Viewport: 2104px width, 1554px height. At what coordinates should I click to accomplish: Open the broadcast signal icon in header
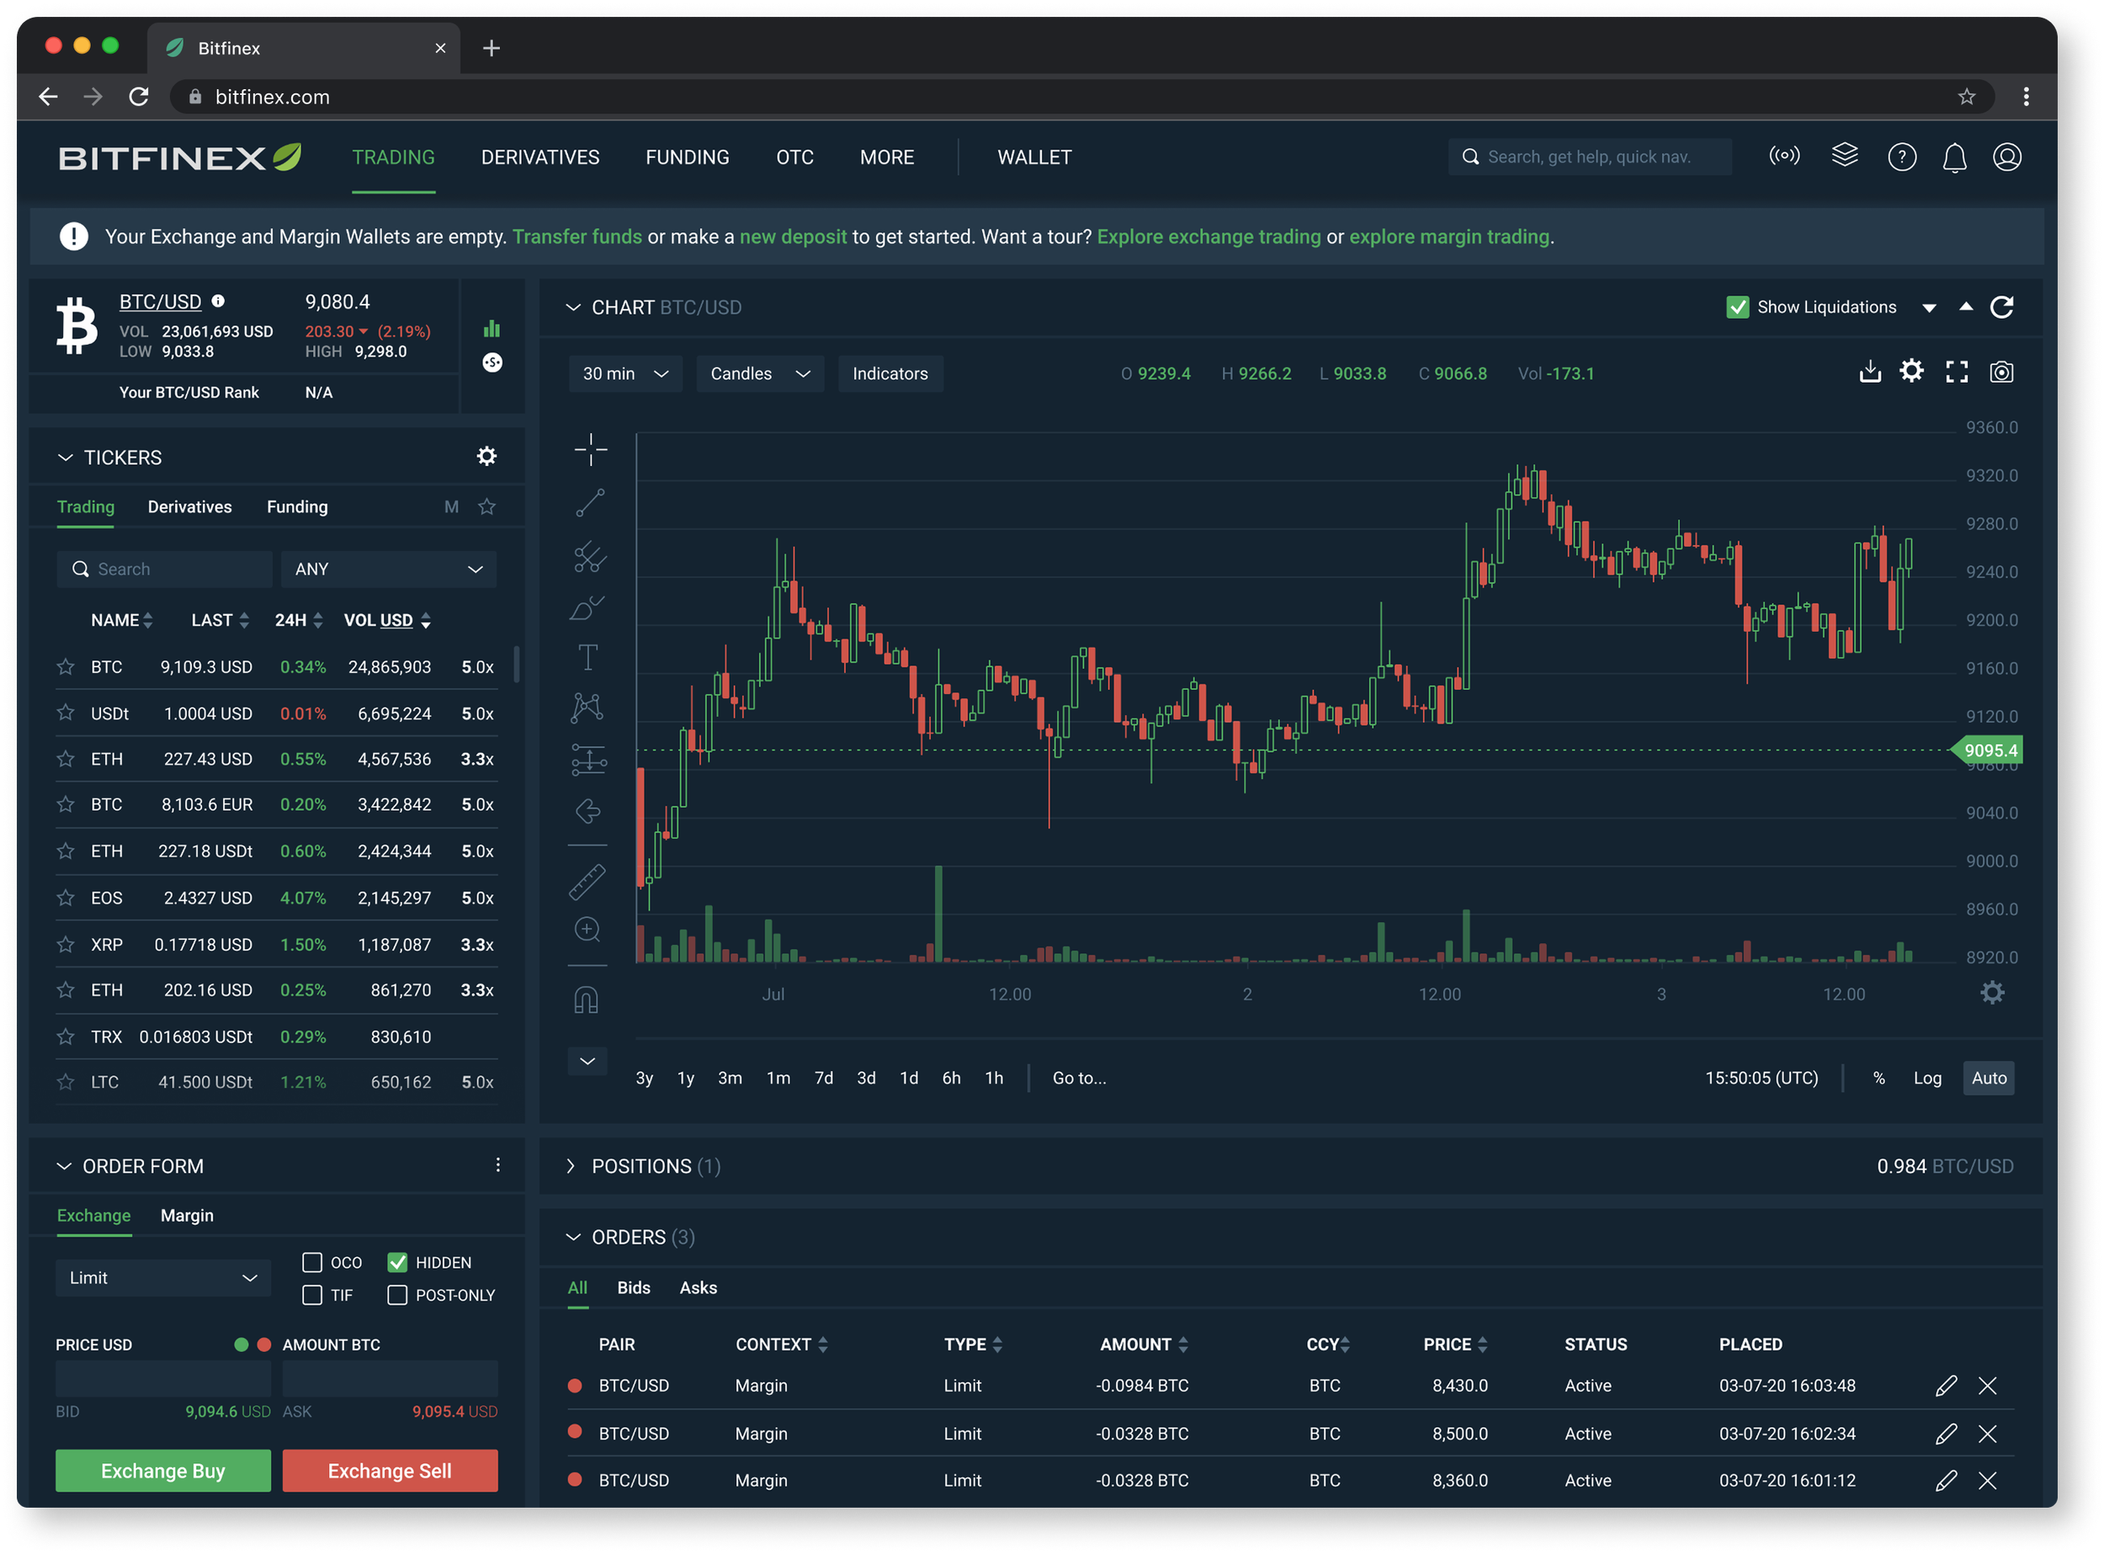[x=1784, y=155]
